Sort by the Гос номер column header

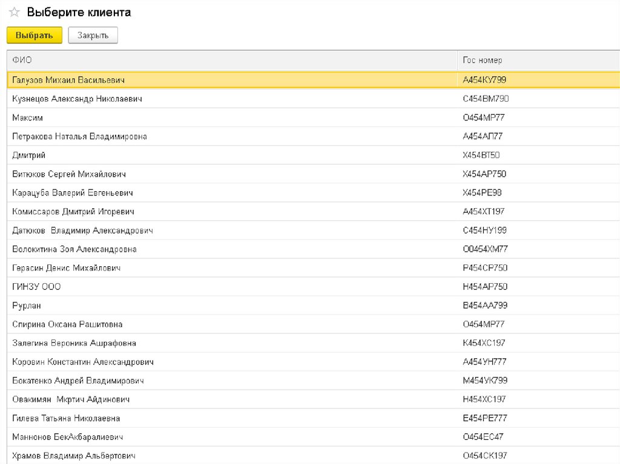(482, 60)
